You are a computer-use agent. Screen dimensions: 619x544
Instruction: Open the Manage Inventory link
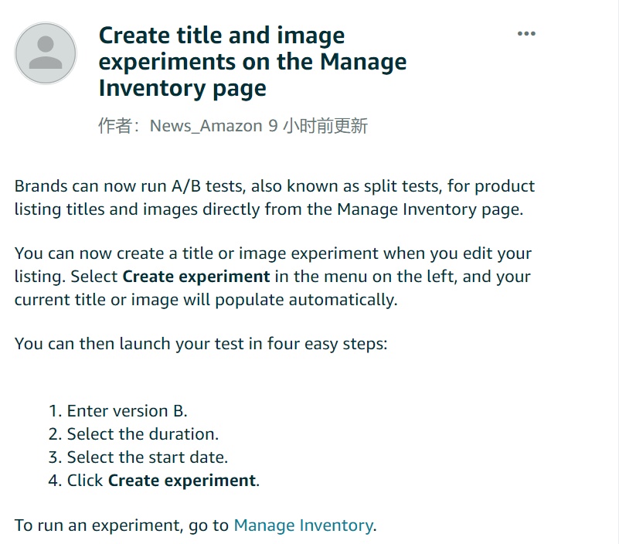pyautogui.click(x=303, y=525)
